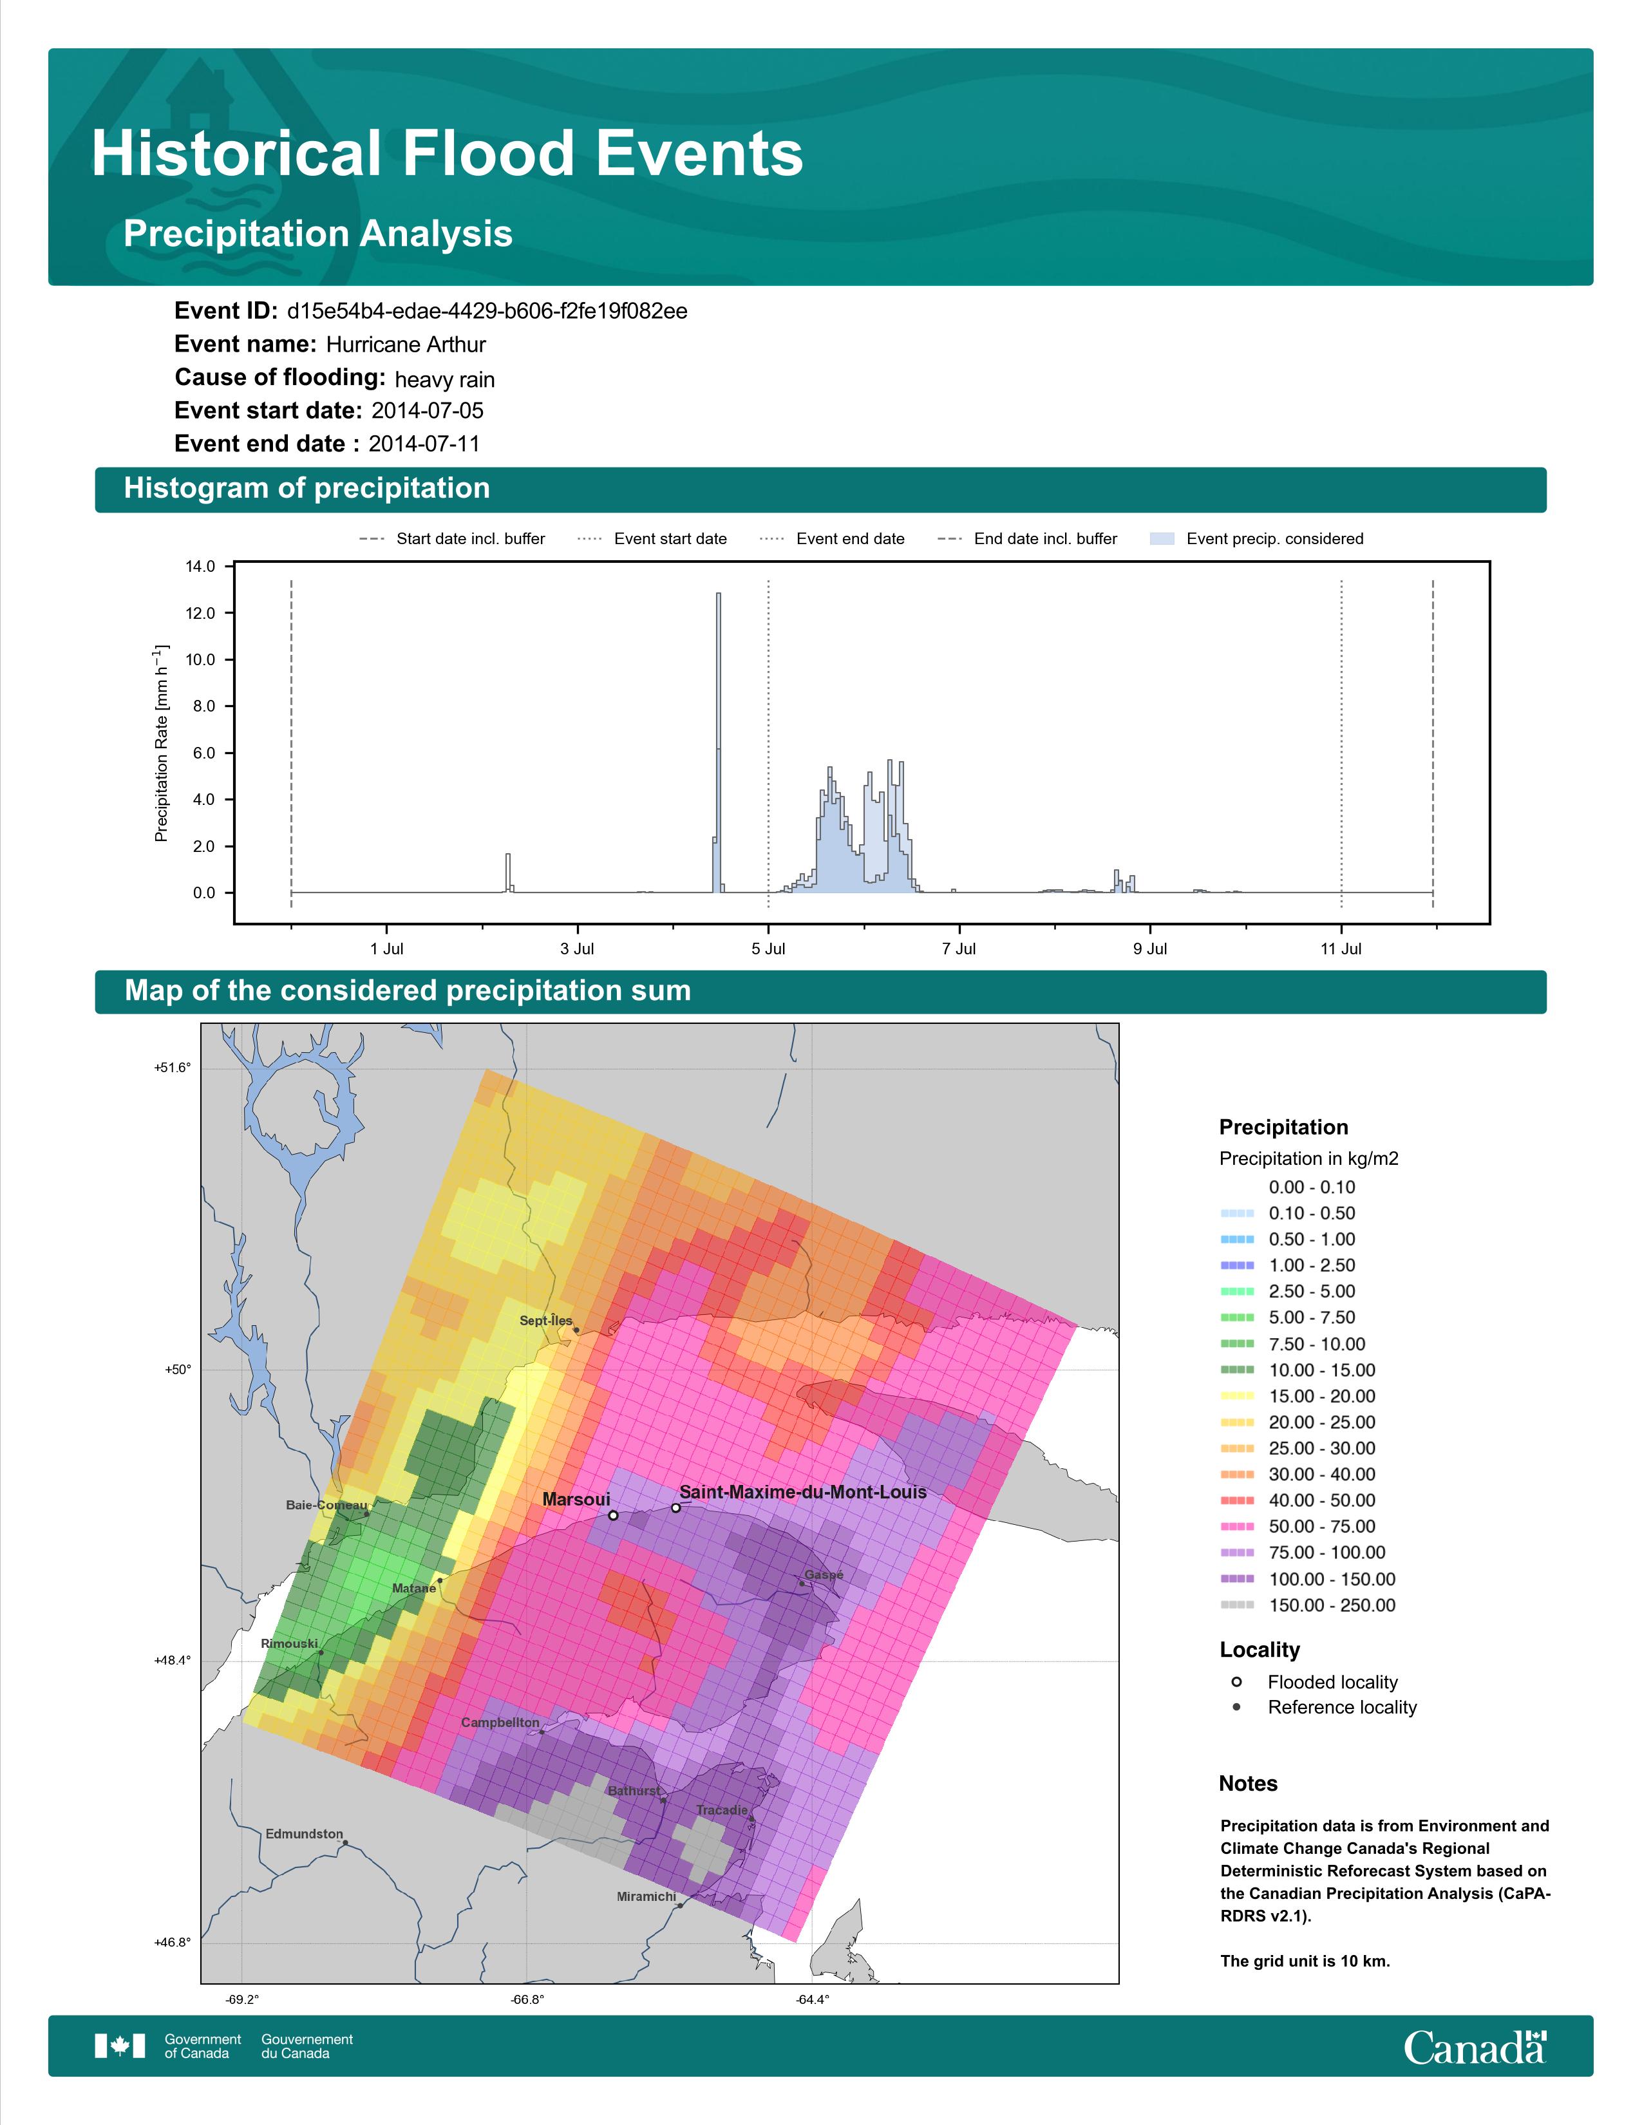Click the Tracadie label on the map
Screen dimensions: 1642x2125
click(722, 1809)
